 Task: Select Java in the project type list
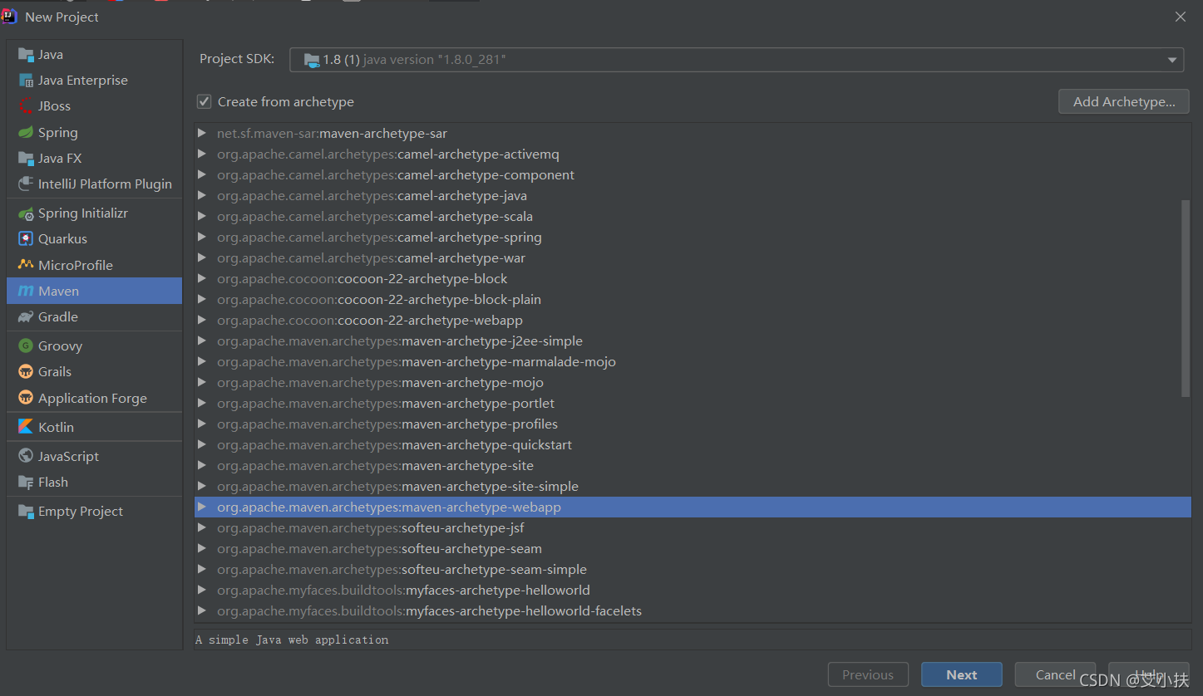94,54
